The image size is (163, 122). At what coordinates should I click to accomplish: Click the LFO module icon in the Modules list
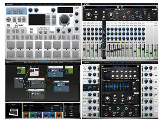[x=65, y=112]
